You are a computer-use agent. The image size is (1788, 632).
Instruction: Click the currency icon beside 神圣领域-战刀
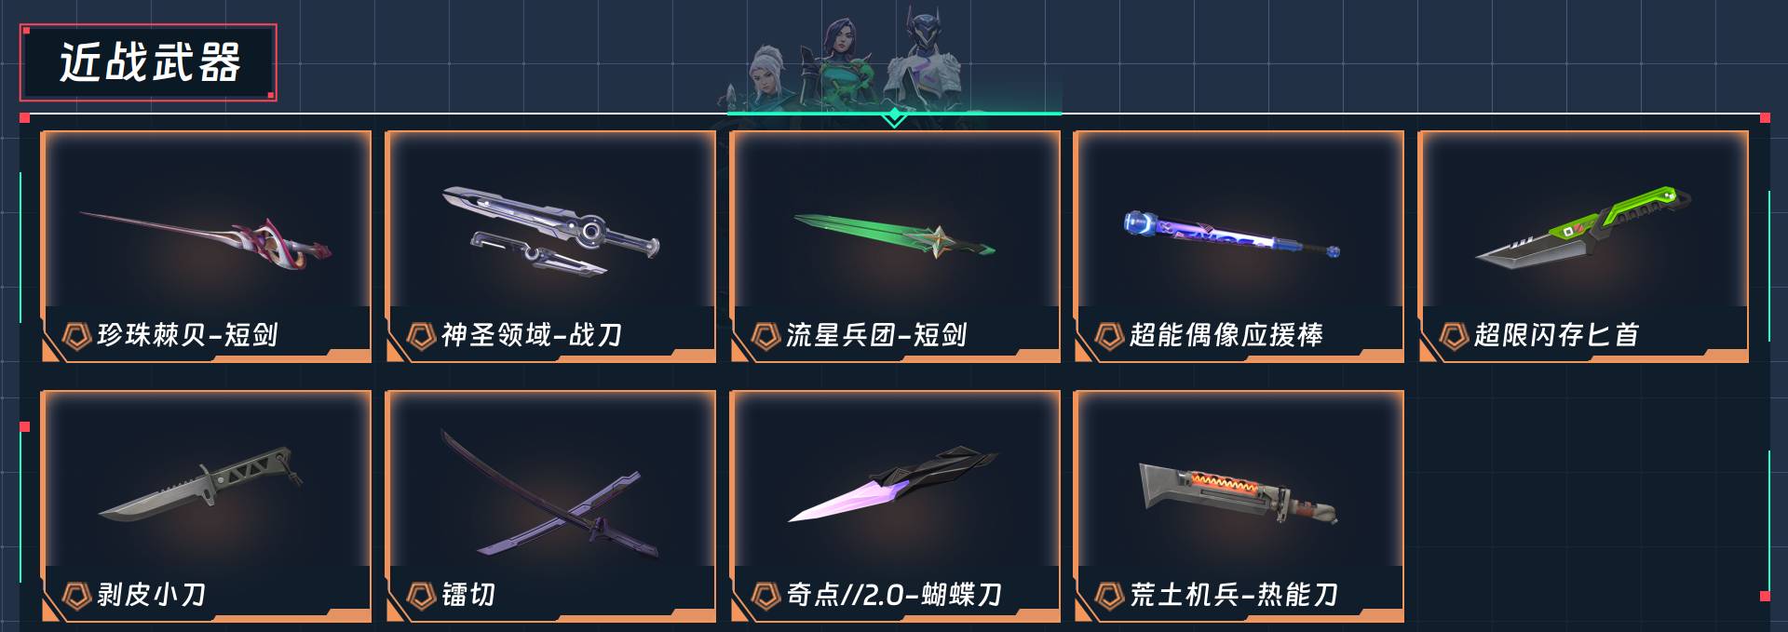(x=421, y=336)
